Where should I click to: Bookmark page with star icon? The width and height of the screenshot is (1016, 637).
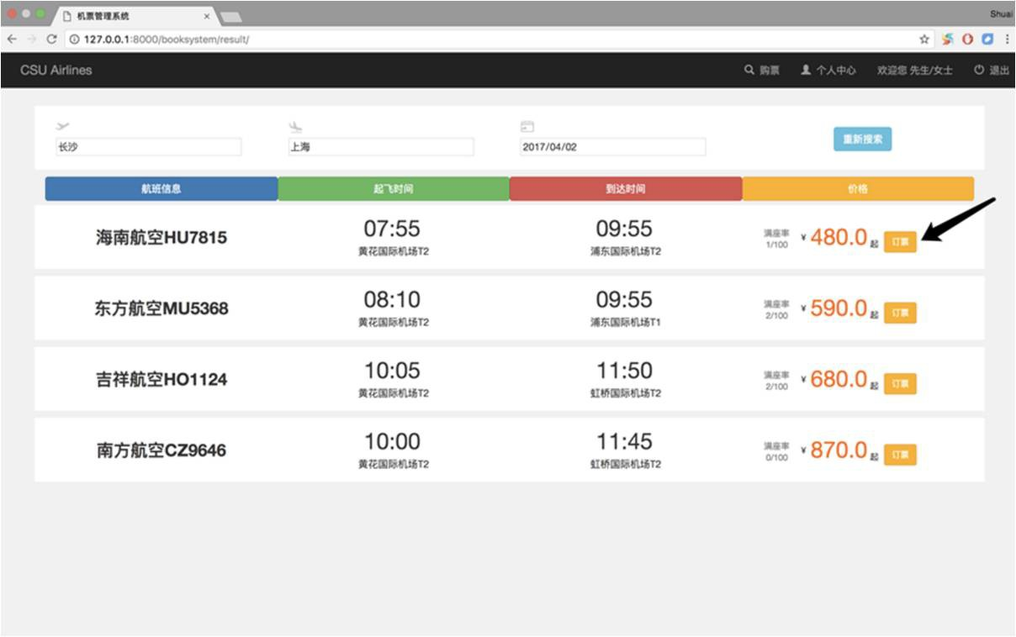coord(924,39)
